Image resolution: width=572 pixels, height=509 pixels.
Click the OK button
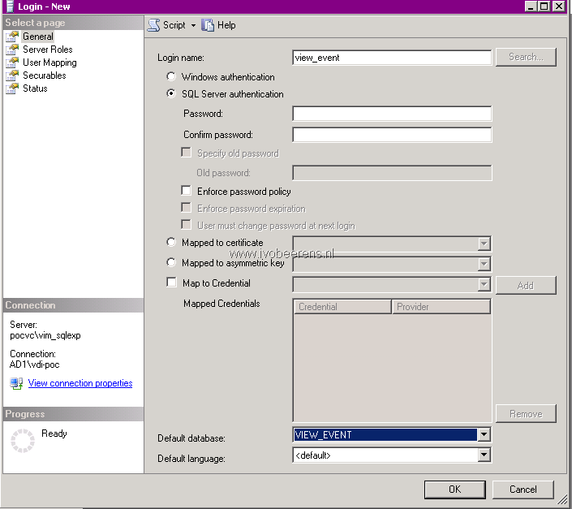coord(454,490)
